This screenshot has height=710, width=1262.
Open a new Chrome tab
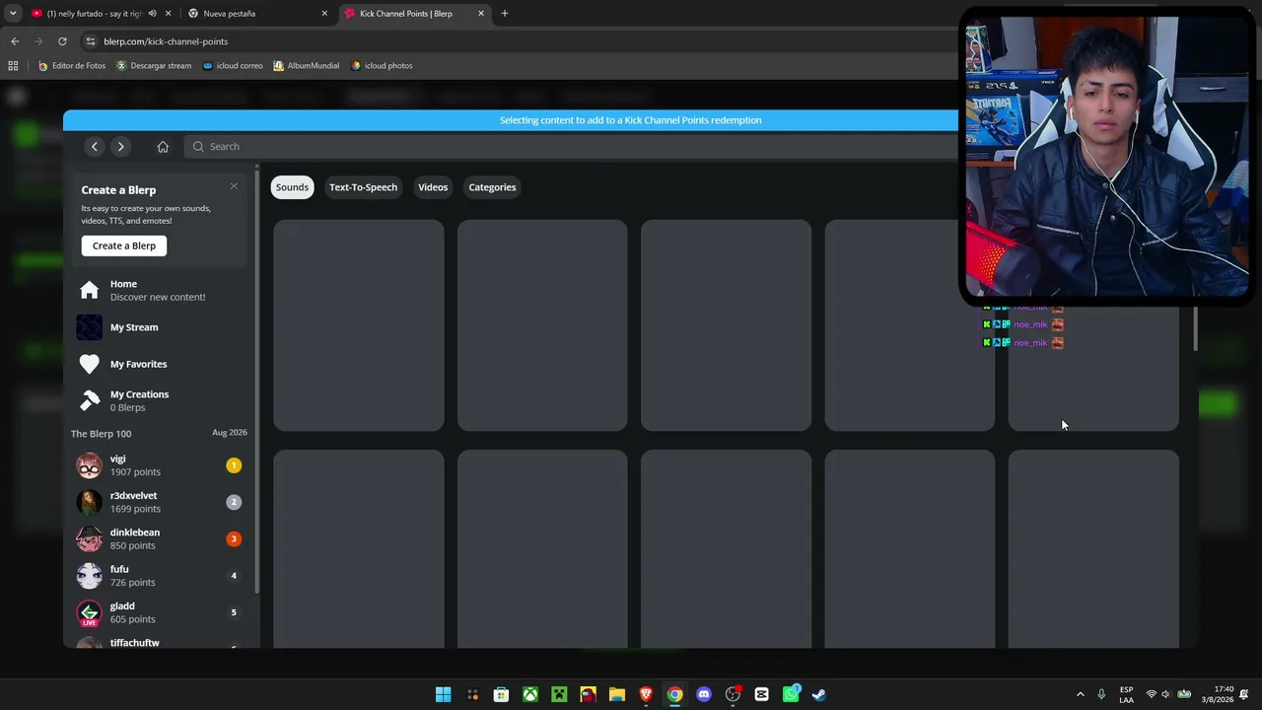pyautogui.click(x=505, y=14)
